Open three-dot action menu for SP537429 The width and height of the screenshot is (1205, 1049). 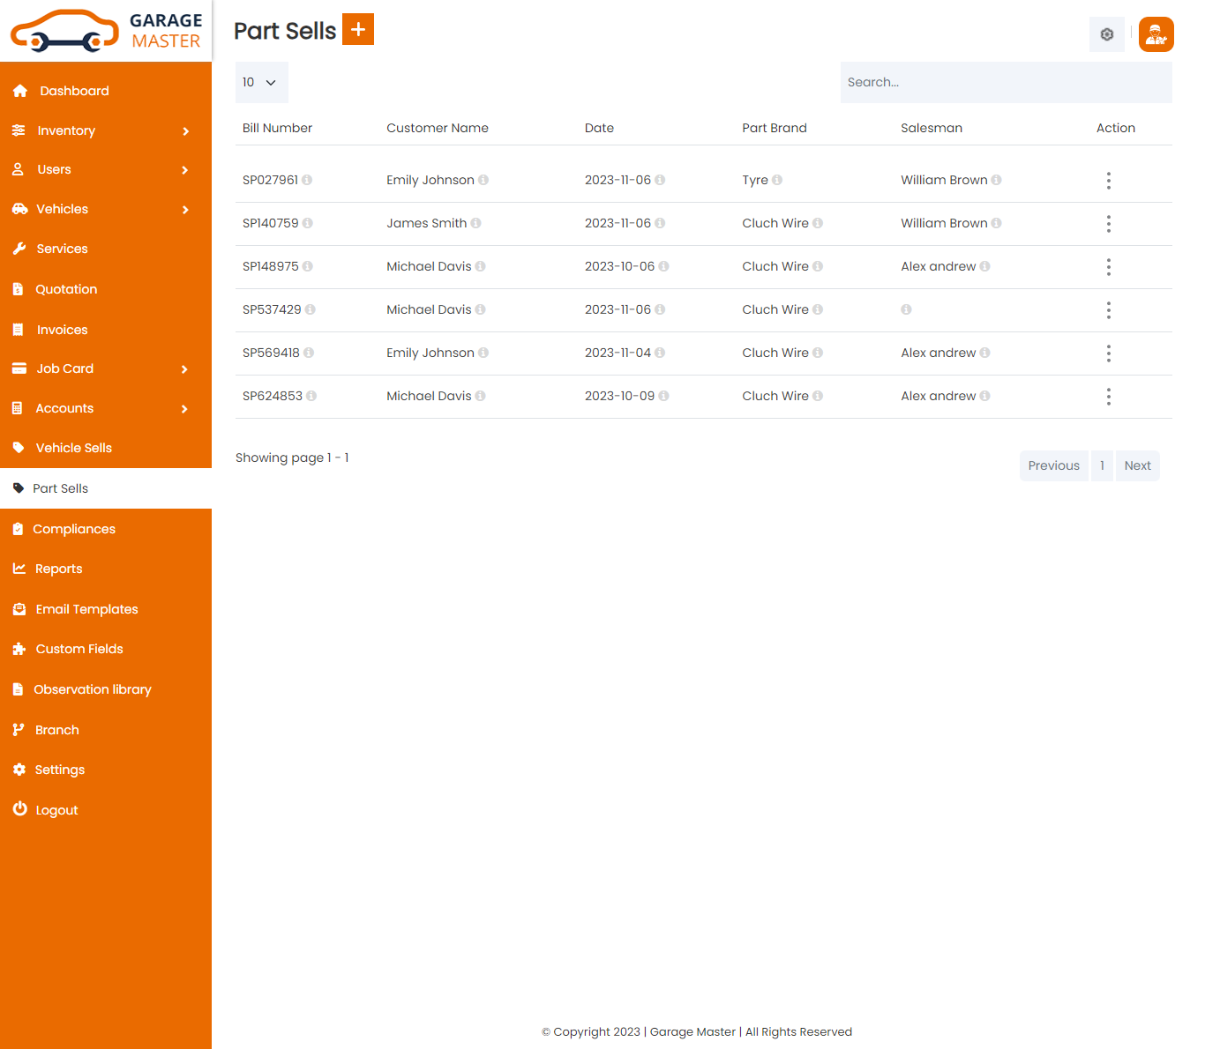coord(1108,310)
